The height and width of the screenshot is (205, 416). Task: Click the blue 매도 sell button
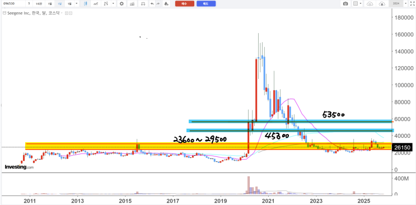[206, 4]
